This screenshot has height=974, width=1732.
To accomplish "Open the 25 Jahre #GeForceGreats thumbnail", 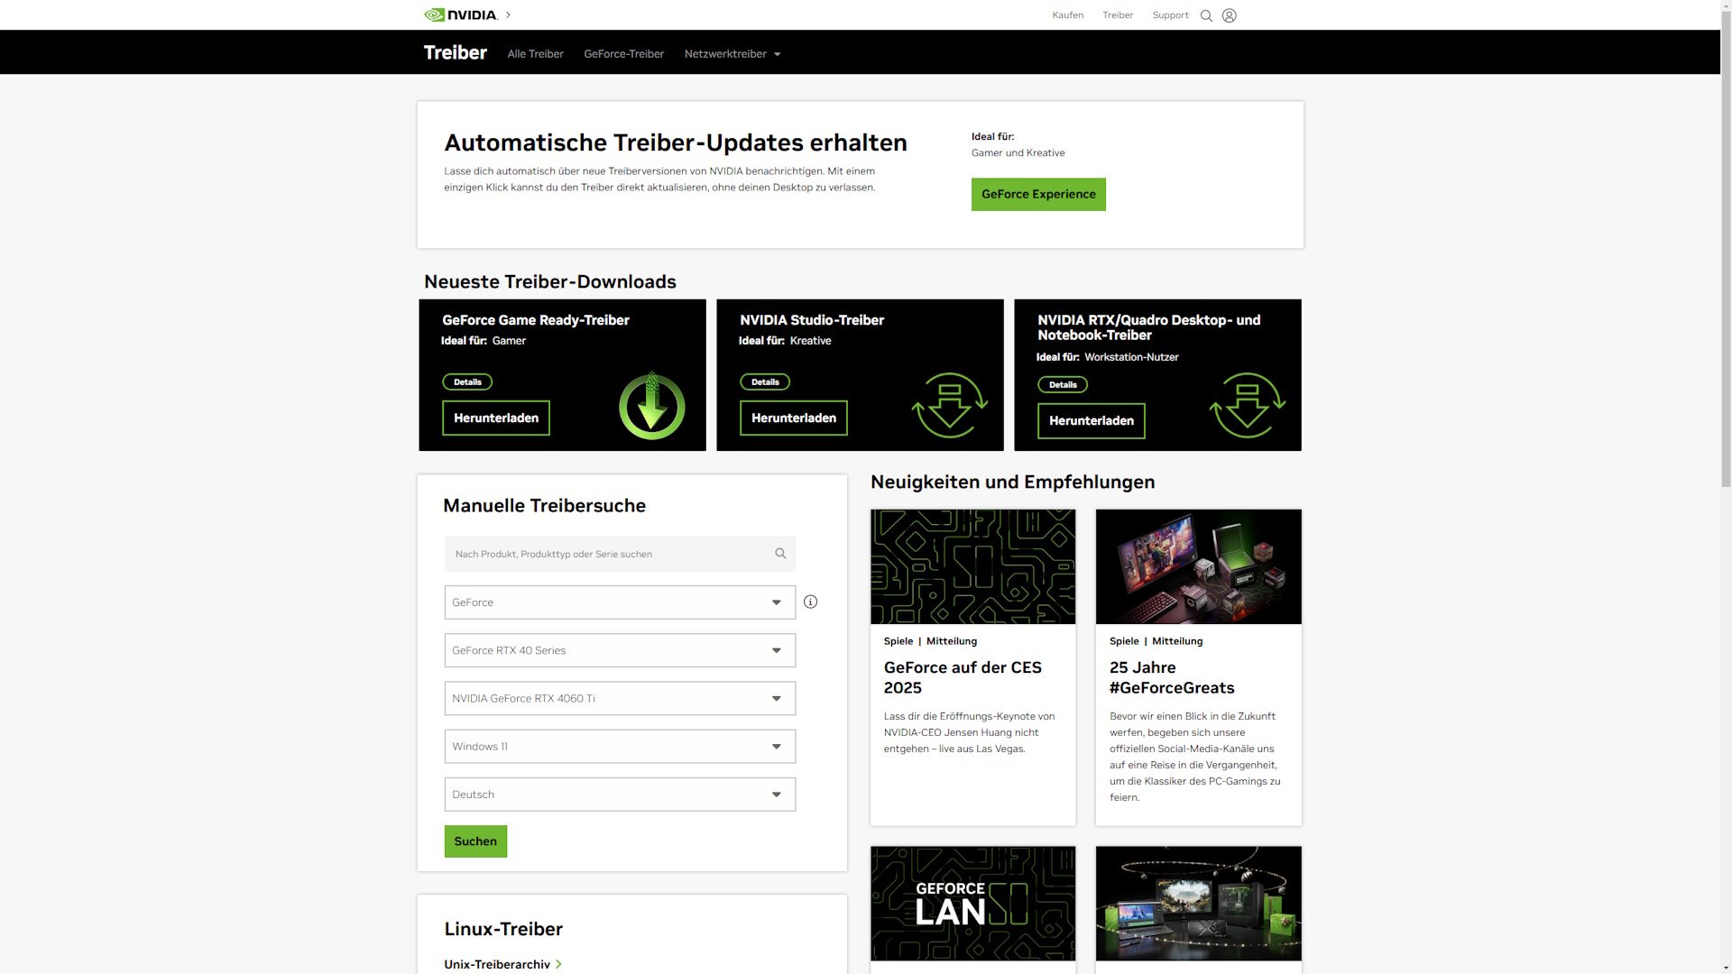I will [x=1198, y=566].
